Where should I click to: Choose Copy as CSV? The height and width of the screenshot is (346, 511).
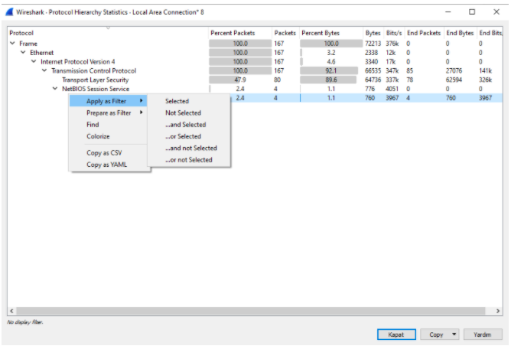[x=104, y=152]
